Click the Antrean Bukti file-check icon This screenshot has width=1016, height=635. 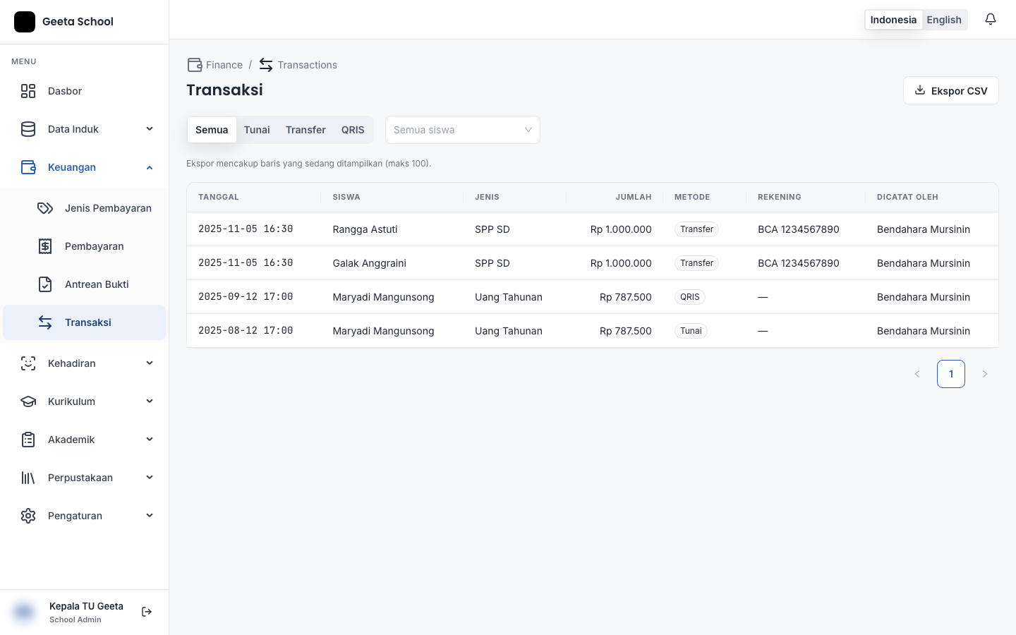click(45, 284)
